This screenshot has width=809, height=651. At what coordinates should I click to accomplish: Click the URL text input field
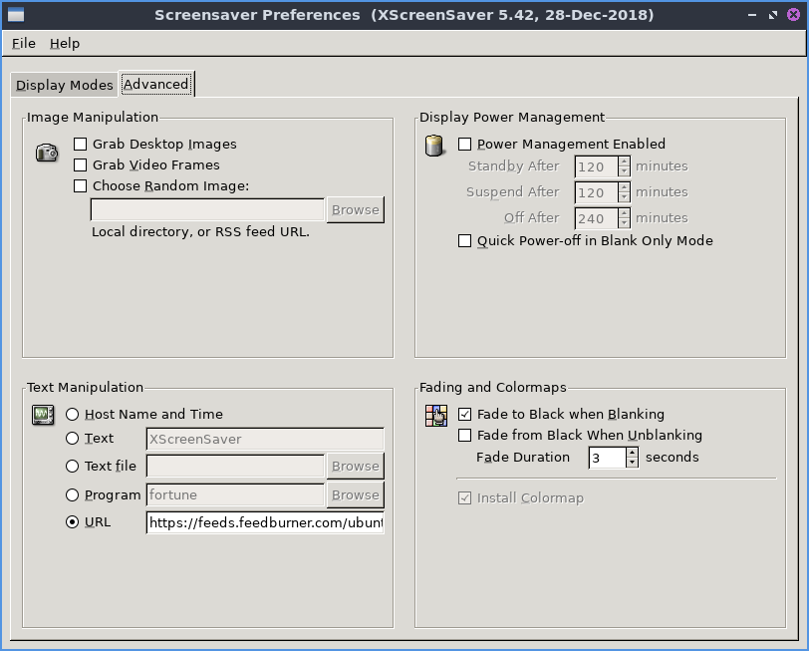coord(264,522)
